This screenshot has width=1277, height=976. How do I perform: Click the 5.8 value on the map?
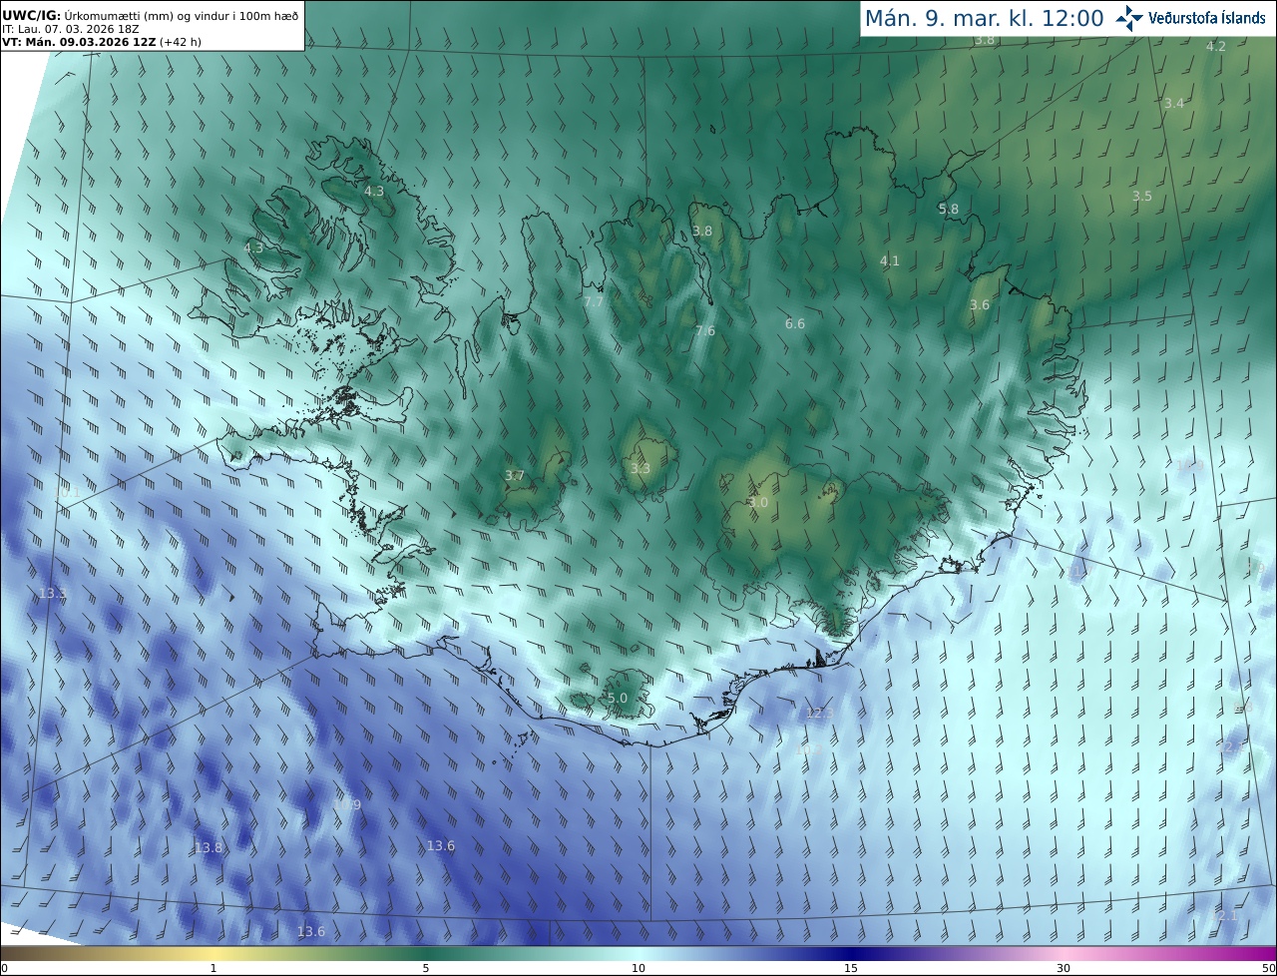click(x=948, y=210)
